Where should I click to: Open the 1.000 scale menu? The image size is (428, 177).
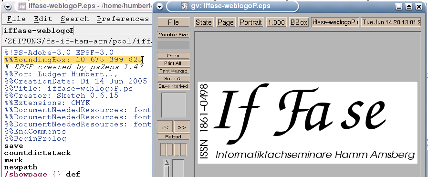(x=276, y=22)
